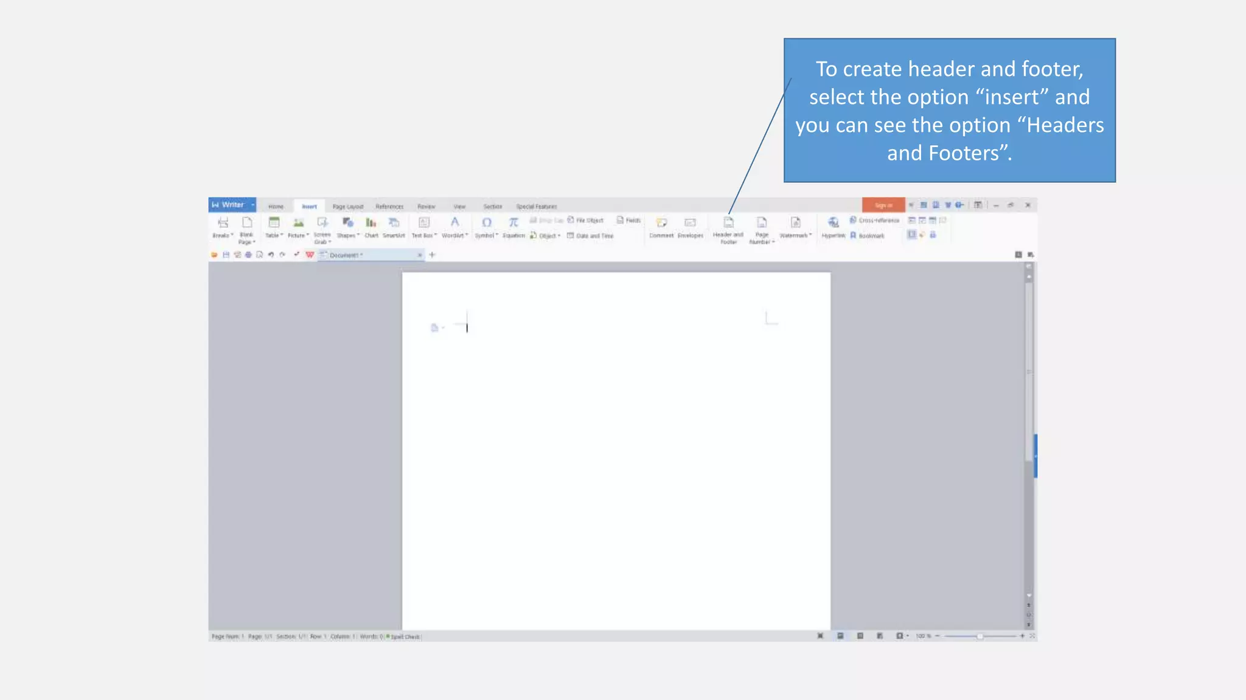Expand the Table dropdown arrow
Viewport: 1246px width, 700px height.
(282, 235)
